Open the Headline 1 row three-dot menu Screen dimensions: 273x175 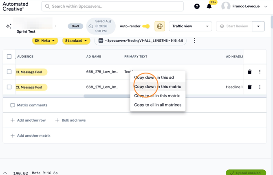tap(260, 87)
